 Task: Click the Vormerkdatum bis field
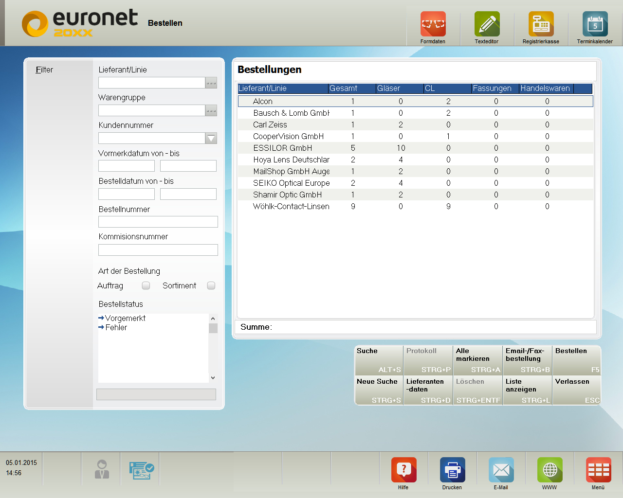(188, 166)
